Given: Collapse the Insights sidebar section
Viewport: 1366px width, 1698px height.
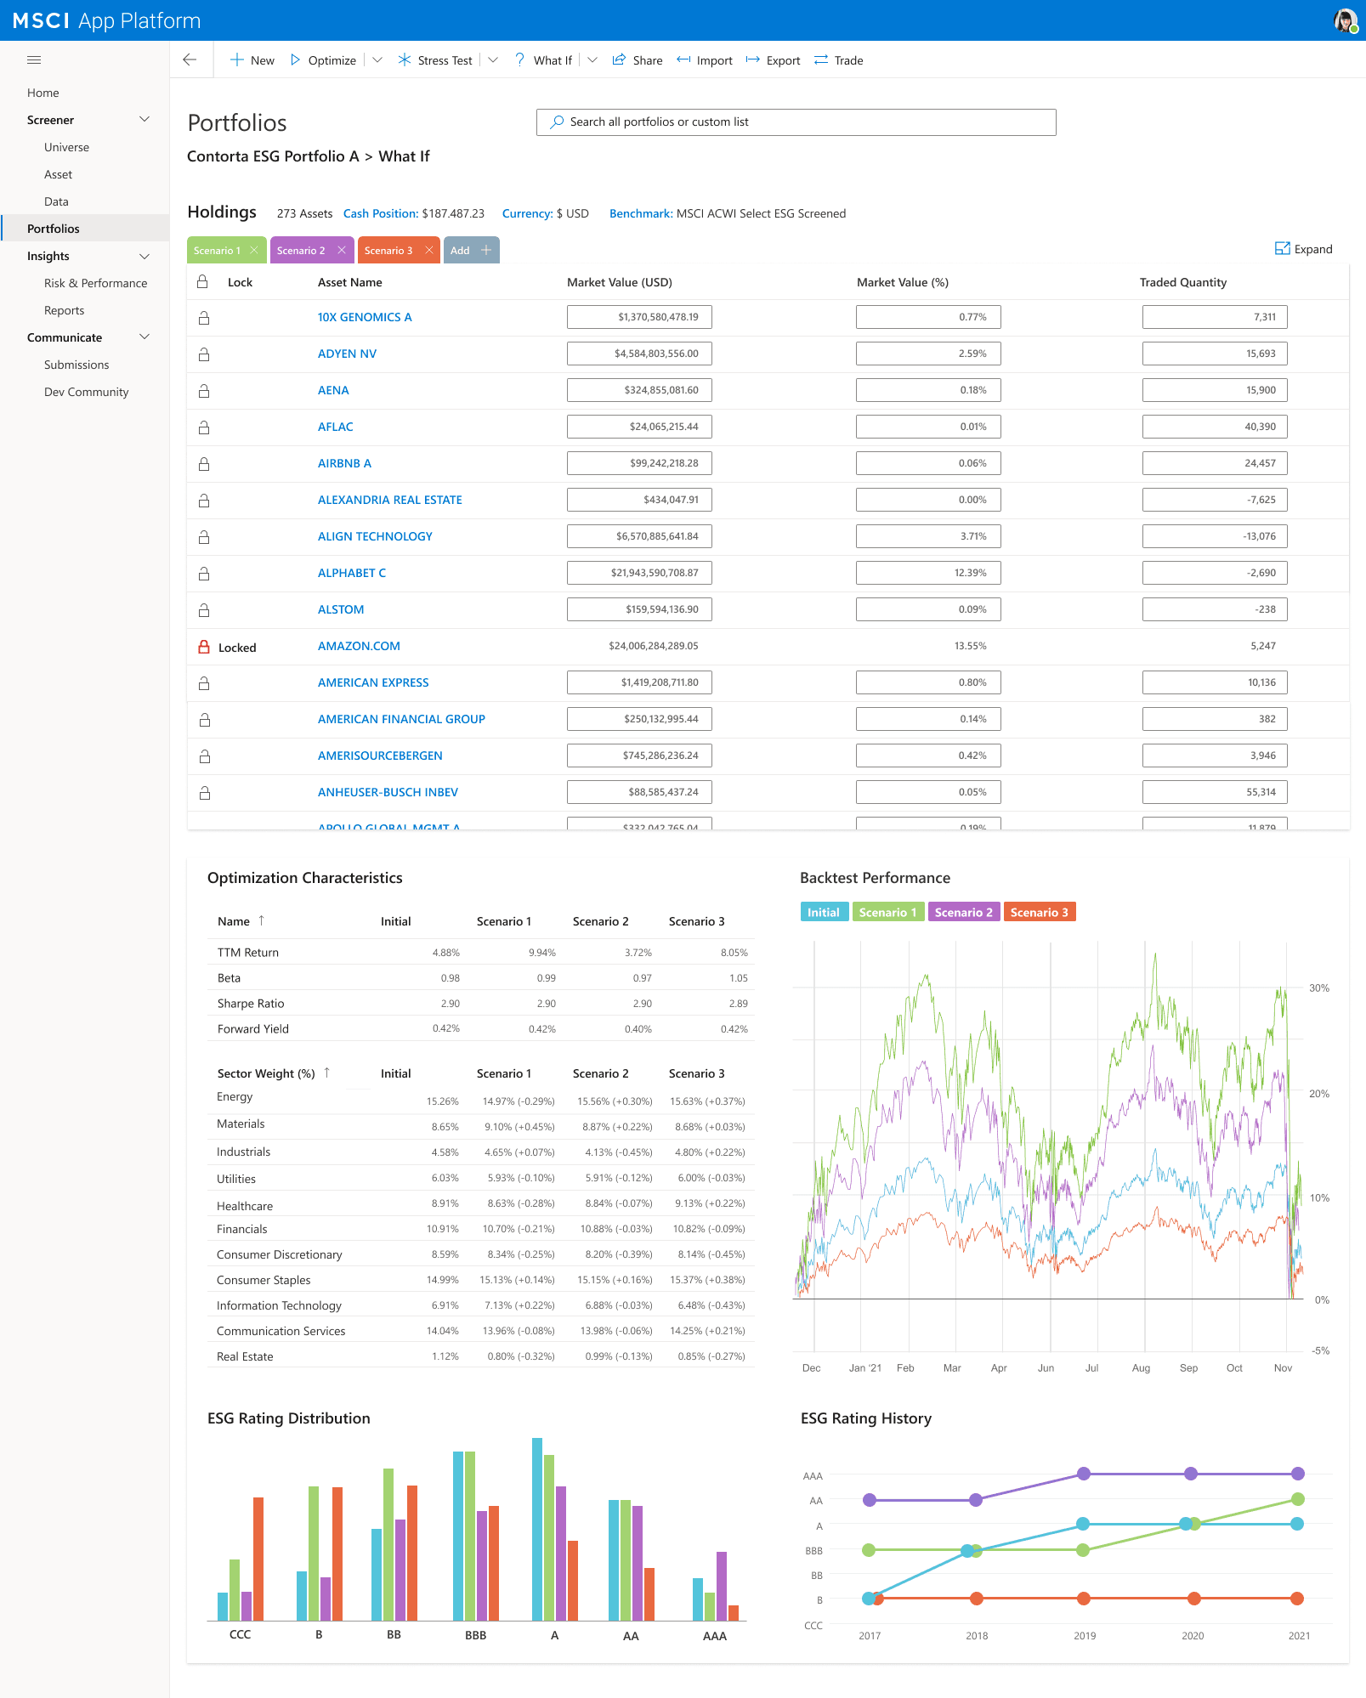Looking at the screenshot, I should point(145,256).
